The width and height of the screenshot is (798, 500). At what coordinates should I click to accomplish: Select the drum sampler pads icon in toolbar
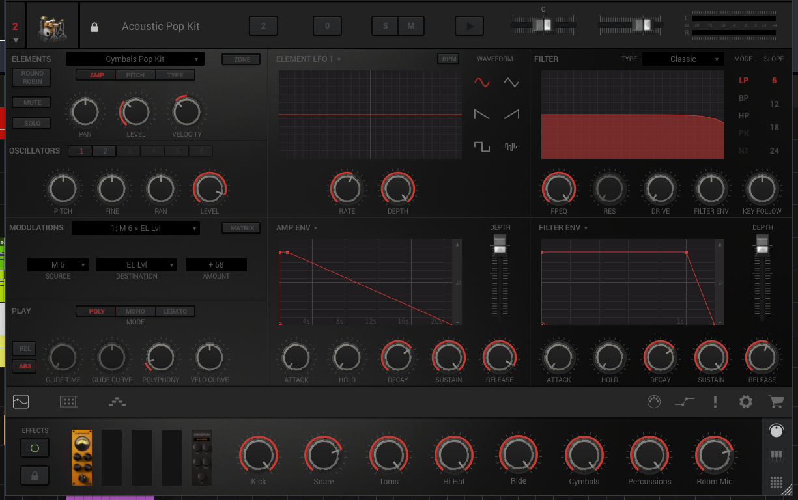(x=69, y=402)
